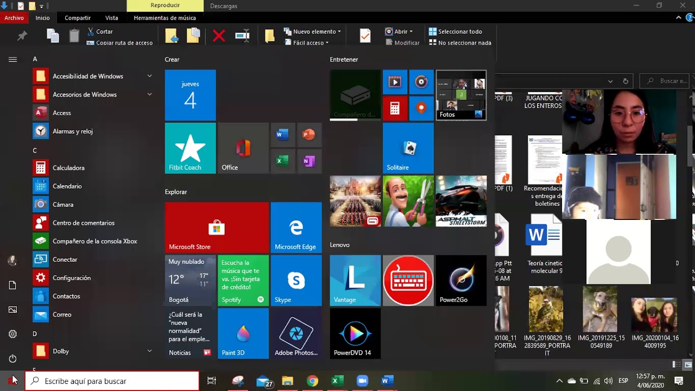This screenshot has width=695, height=391.
Task: Open Alarmas y reloj from app list
Action: pyautogui.click(x=92, y=131)
